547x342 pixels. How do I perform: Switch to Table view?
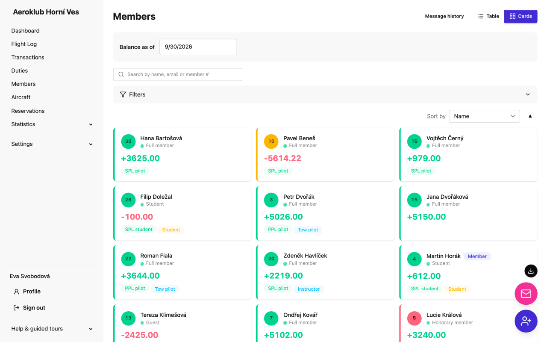(488, 16)
